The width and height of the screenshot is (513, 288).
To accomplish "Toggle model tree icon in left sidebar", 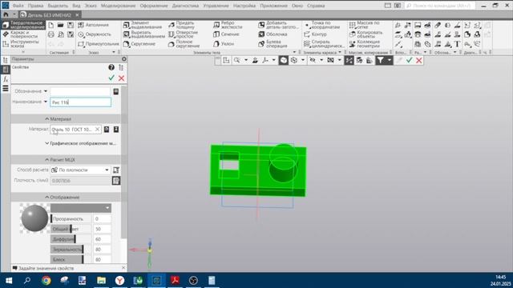I will (6, 60).
